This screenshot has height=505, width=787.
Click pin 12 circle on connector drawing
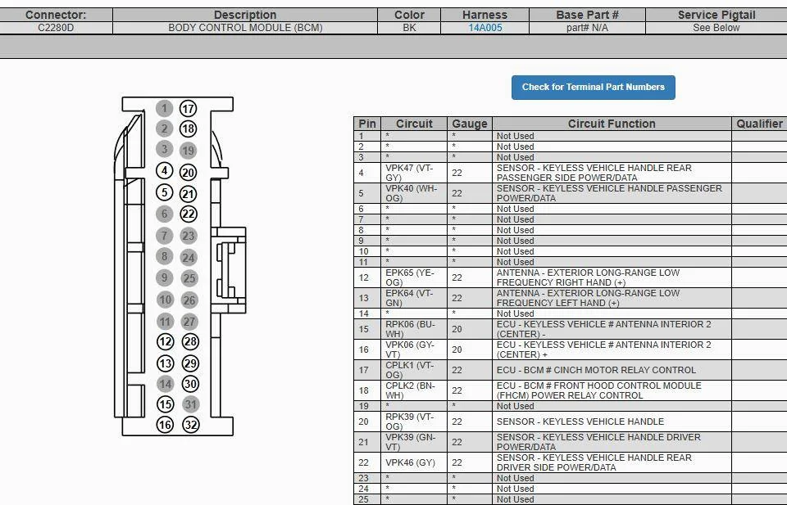(x=165, y=342)
